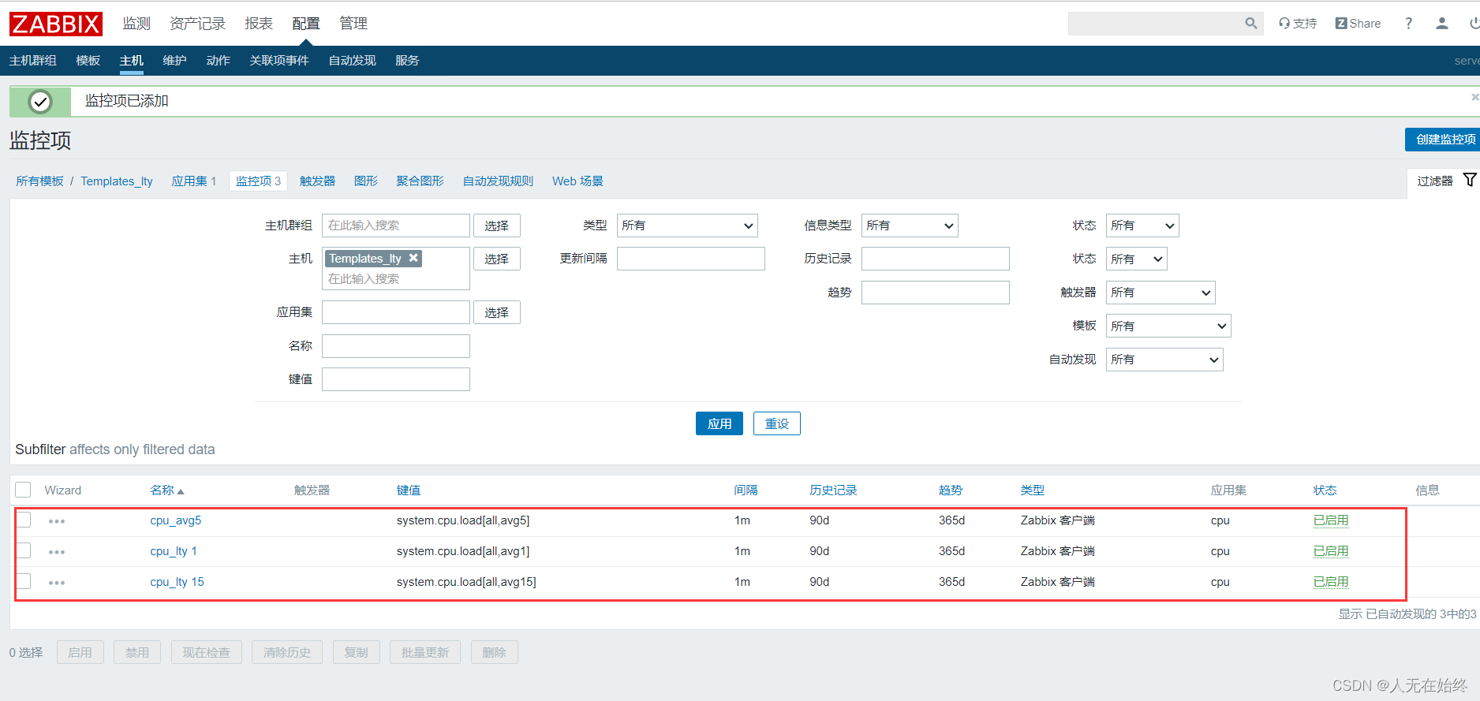Focus the 主机群组 search input

coord(396,226)
